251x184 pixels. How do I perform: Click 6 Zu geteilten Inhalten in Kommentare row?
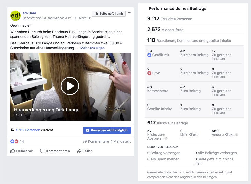coord(221,91)
